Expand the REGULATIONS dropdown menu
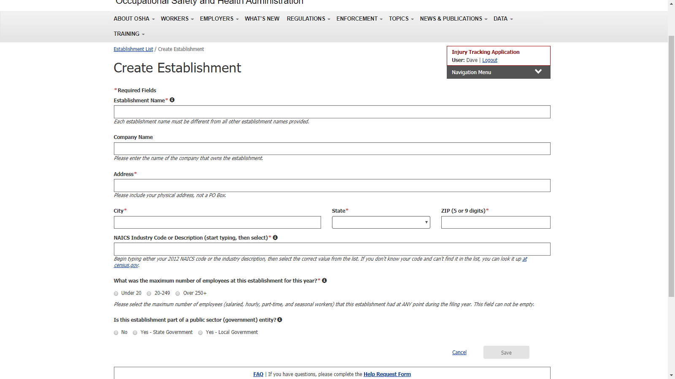 308,19
